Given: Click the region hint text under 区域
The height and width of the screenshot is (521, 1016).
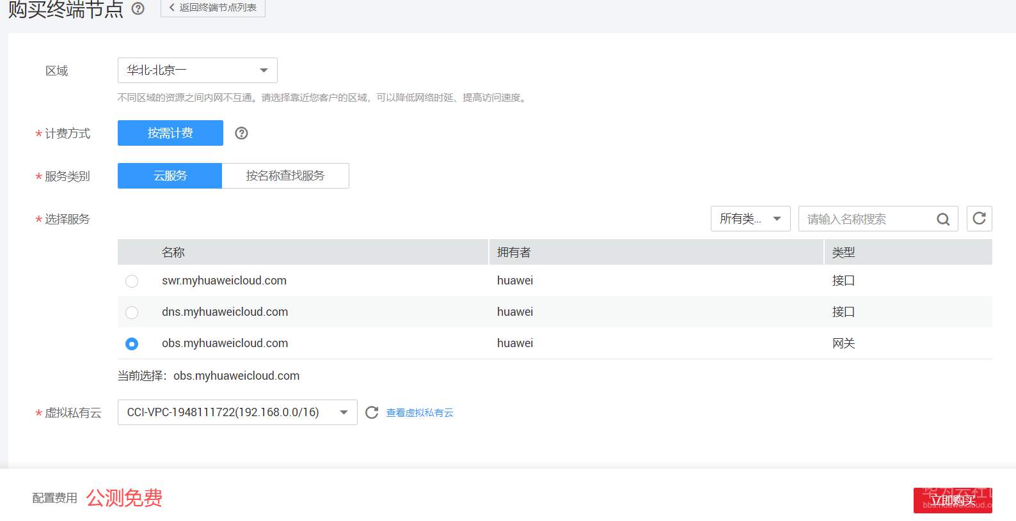Looking at the screenshot, I should tap(323, 98).
